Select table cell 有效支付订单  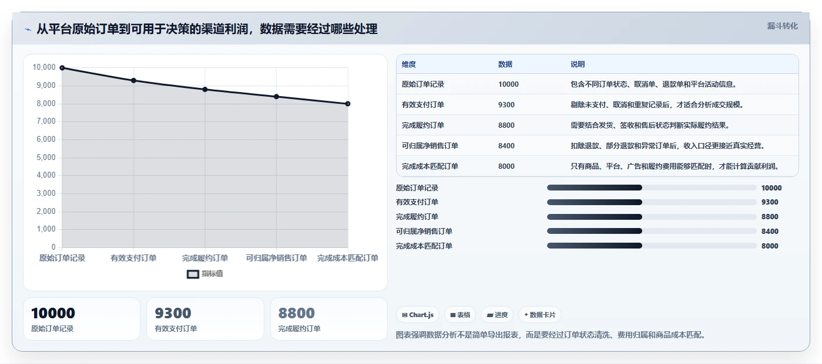tap(423, 105)
